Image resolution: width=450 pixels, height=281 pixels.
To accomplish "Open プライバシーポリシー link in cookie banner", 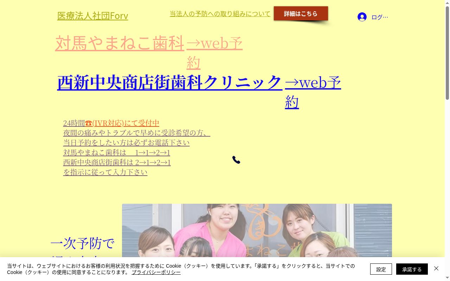I will (156, 272).
